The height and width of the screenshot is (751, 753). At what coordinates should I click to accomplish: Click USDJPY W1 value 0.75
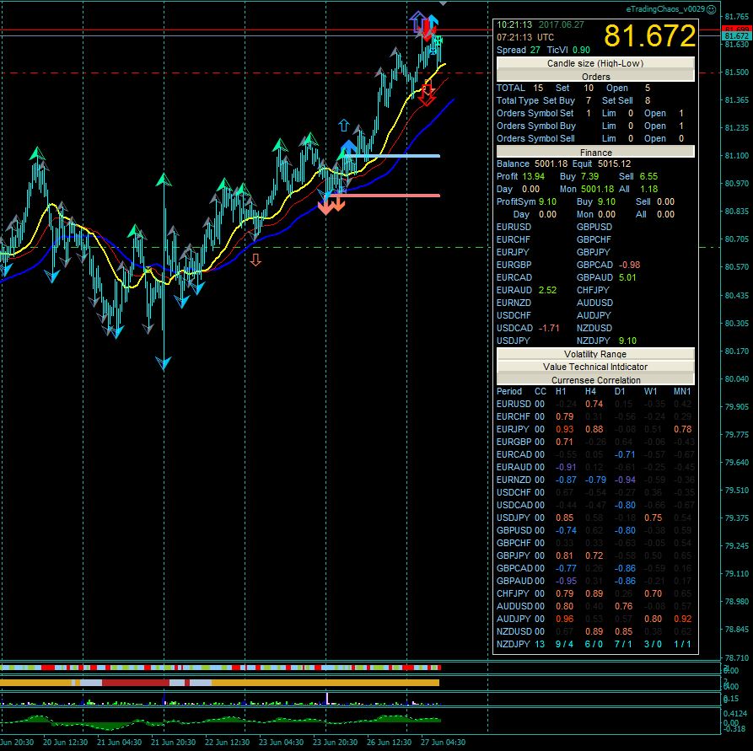653,518
